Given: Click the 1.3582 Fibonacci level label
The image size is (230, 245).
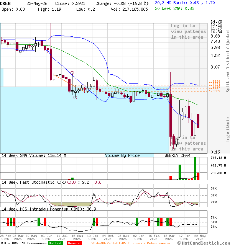Looking at the screenshot, I should [215, 91].
